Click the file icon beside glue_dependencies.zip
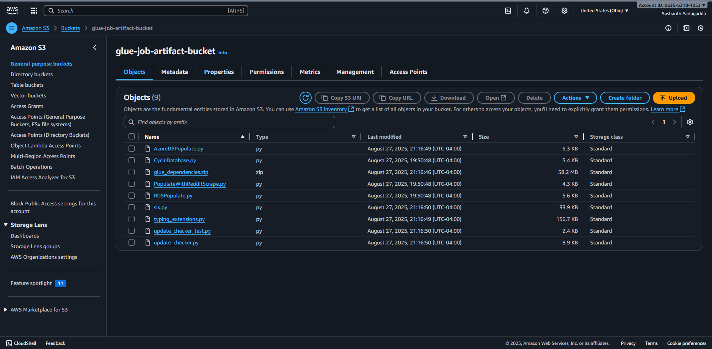712x349 pixels. tap(148, 172)
